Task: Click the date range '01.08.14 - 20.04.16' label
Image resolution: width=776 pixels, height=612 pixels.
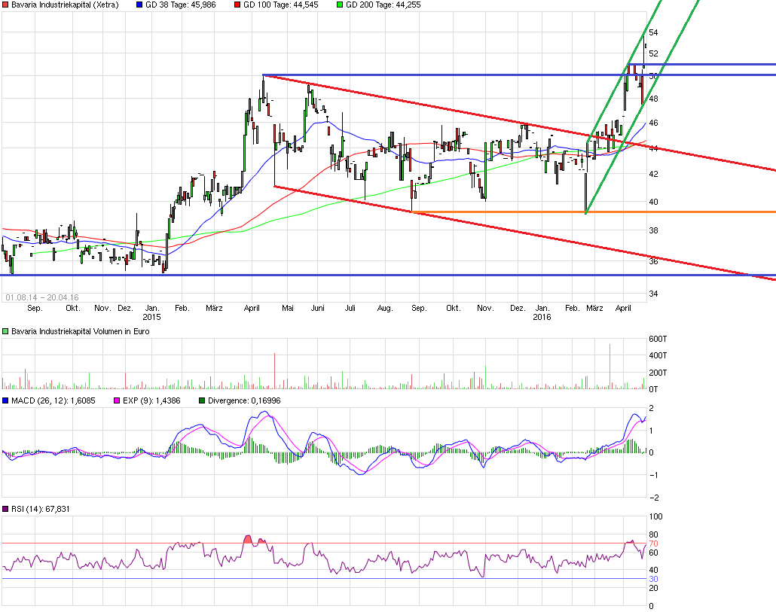Action: (41, 297)
